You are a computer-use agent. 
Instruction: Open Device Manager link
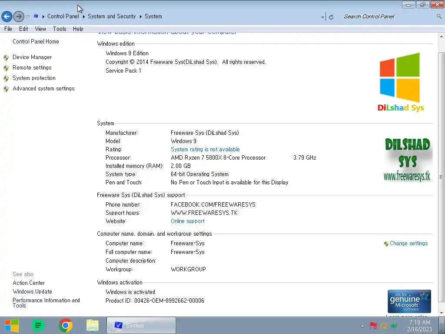(32, 57)
